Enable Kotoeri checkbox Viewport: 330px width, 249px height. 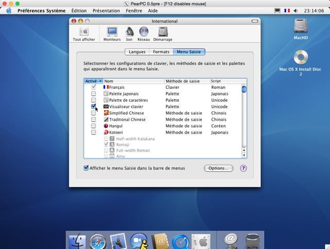93,132
